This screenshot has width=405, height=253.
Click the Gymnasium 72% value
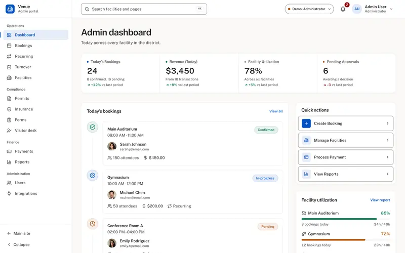[385, 234]
